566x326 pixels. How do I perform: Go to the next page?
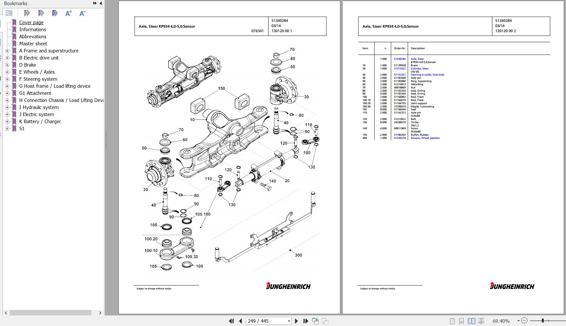[297, 321]
